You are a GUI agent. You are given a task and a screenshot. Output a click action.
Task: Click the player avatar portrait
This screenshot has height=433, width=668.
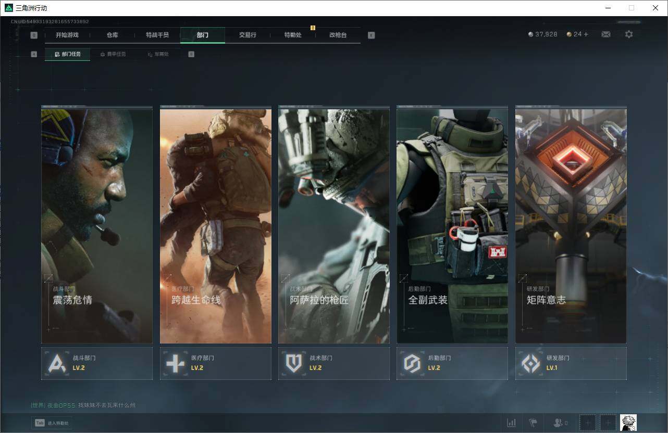click(628, 423)
